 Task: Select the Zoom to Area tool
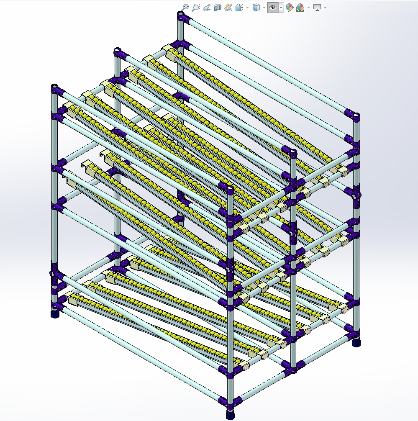[196, 8]
